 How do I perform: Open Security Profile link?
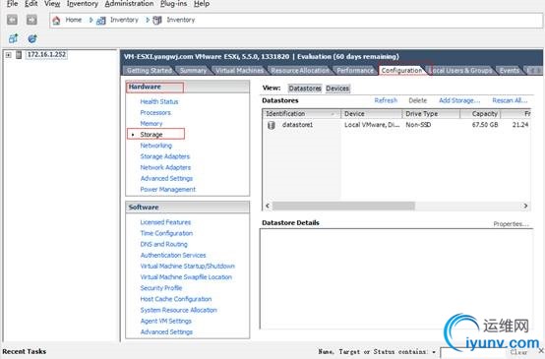161,288
